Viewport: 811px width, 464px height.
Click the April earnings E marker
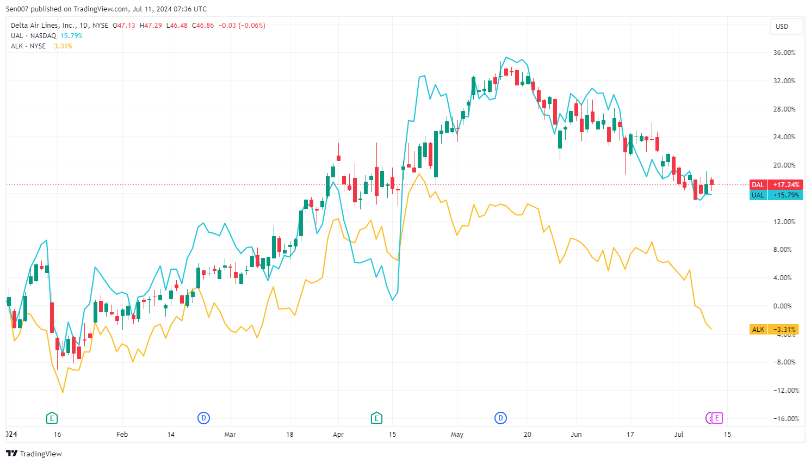(x=376, y=418)
